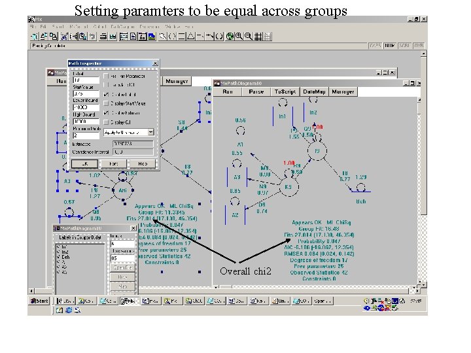This screenshot has width=471, height=353.
Task: Click the zoom out magnifier icon
Action: 249,37
